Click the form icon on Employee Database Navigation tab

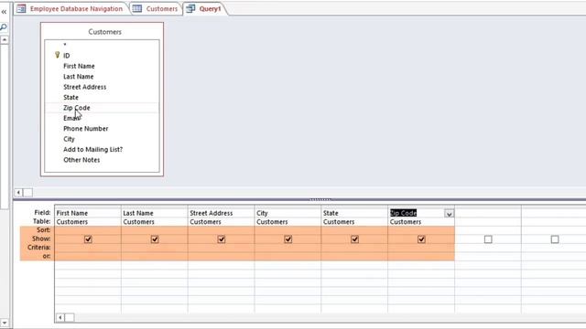coord(21,8)
